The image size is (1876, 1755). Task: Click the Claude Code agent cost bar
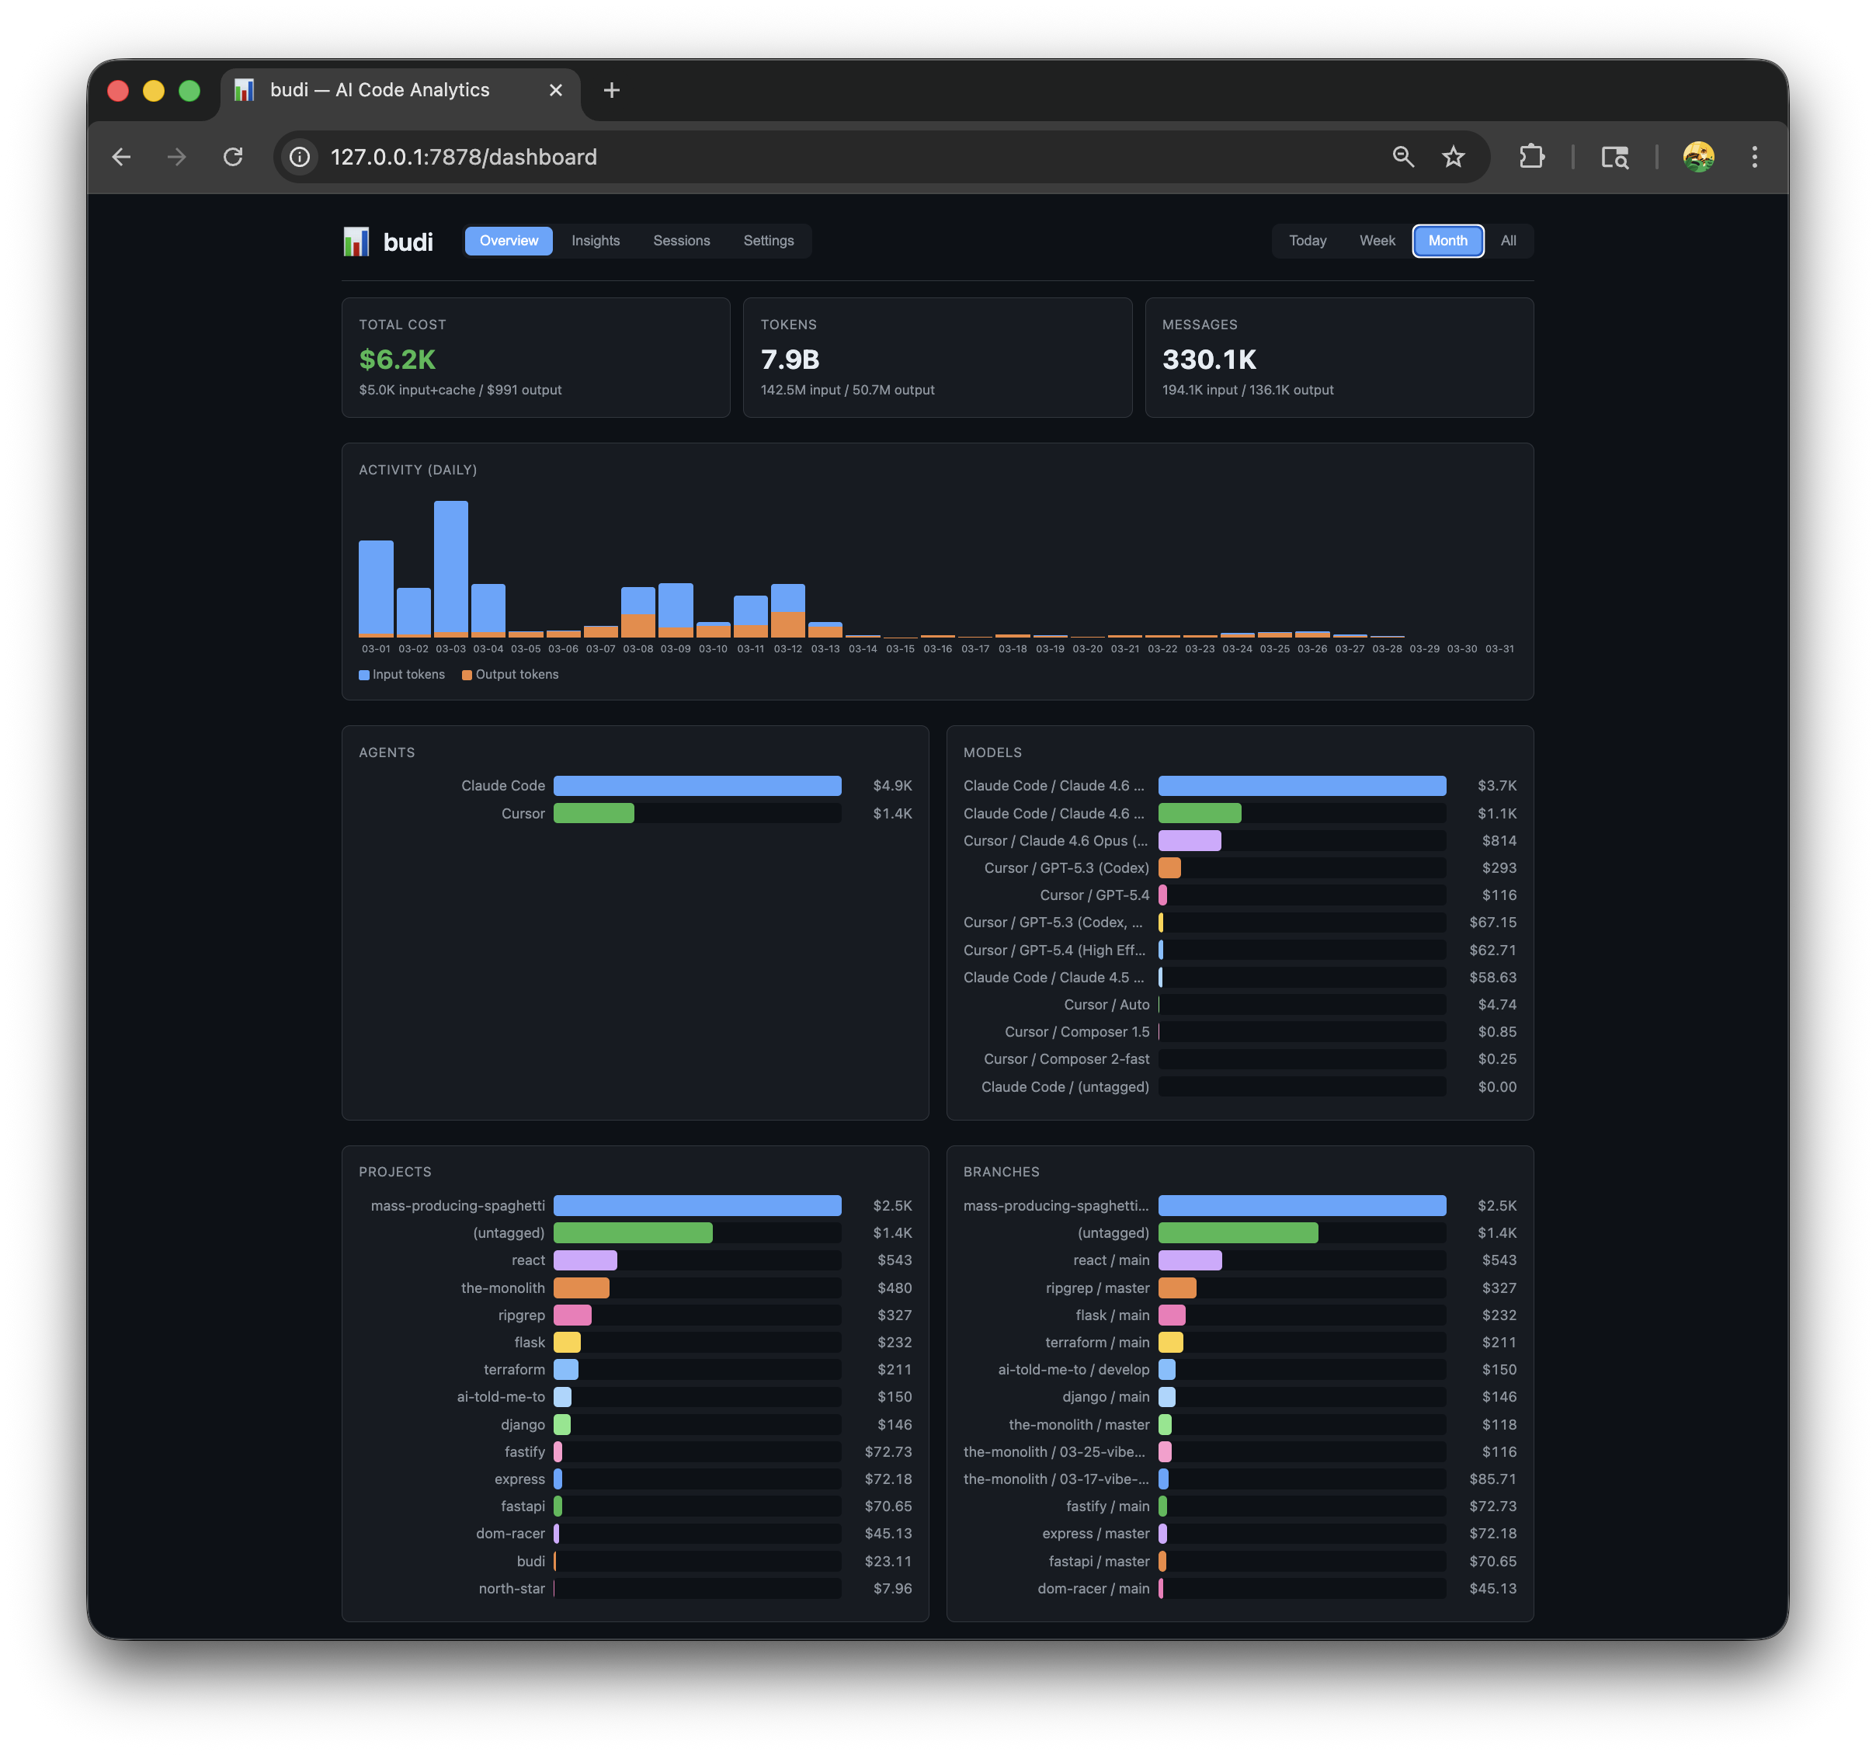tap(697, 785)
